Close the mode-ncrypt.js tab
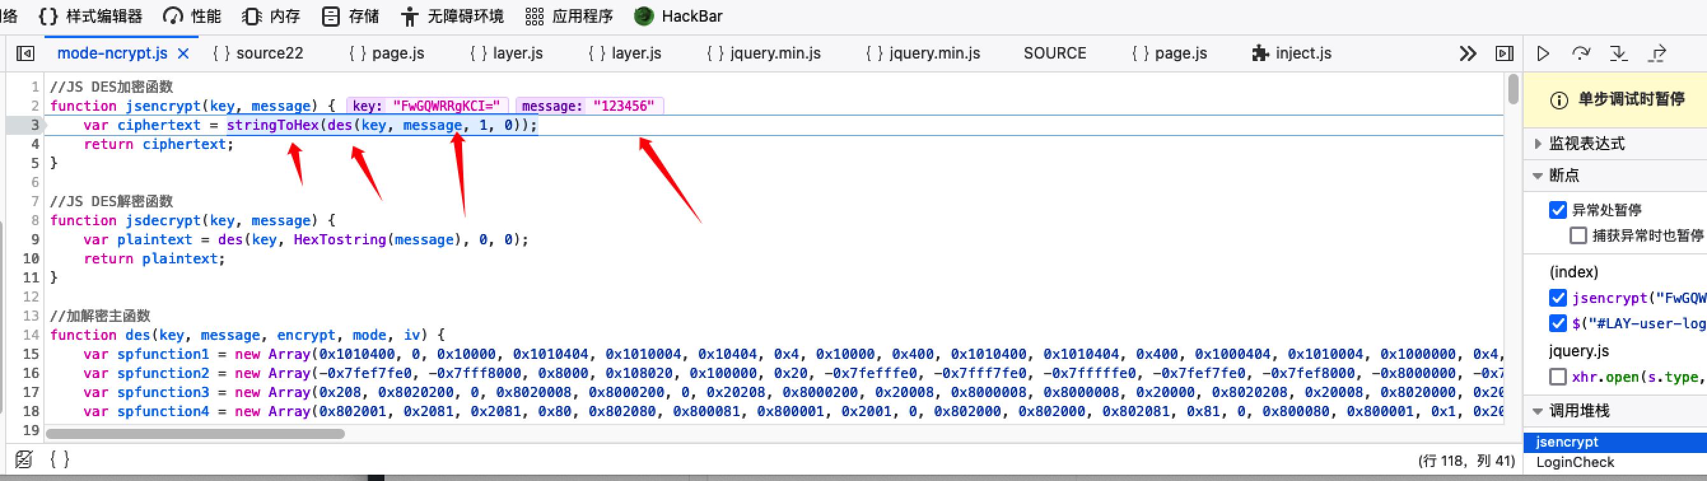This screenshot has height=481, width=1707. (183, 53)
